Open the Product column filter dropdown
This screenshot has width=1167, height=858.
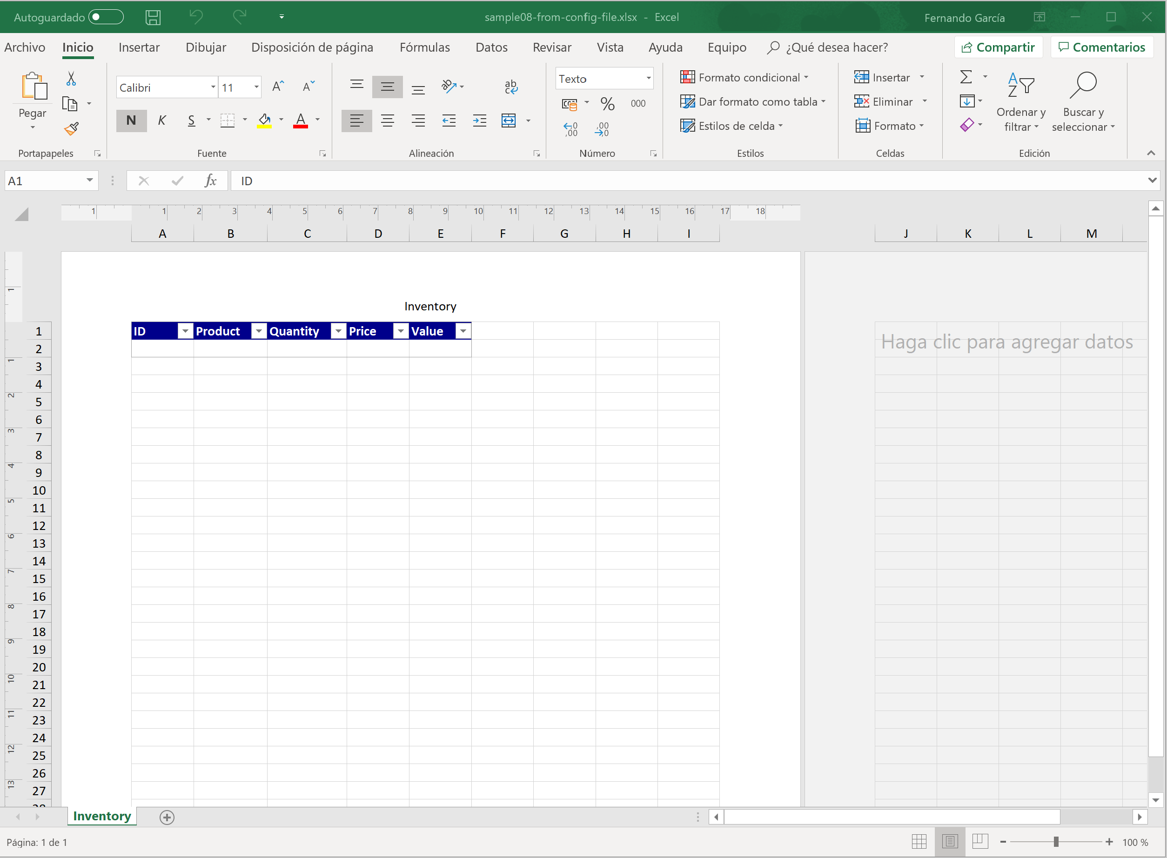259,331
